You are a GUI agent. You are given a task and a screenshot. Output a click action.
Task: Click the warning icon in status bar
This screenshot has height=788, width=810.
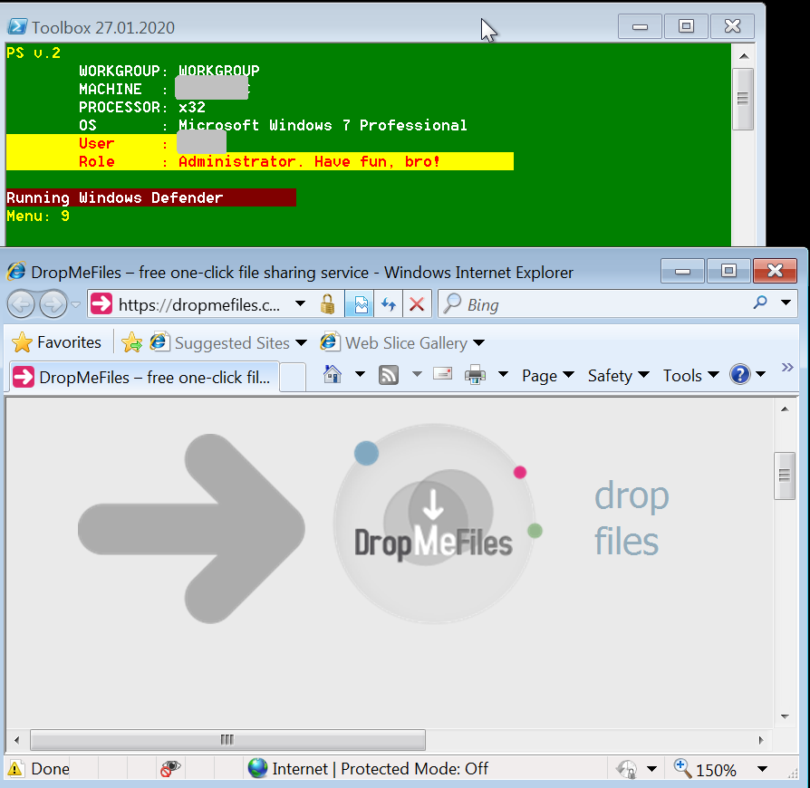point(15,769)
